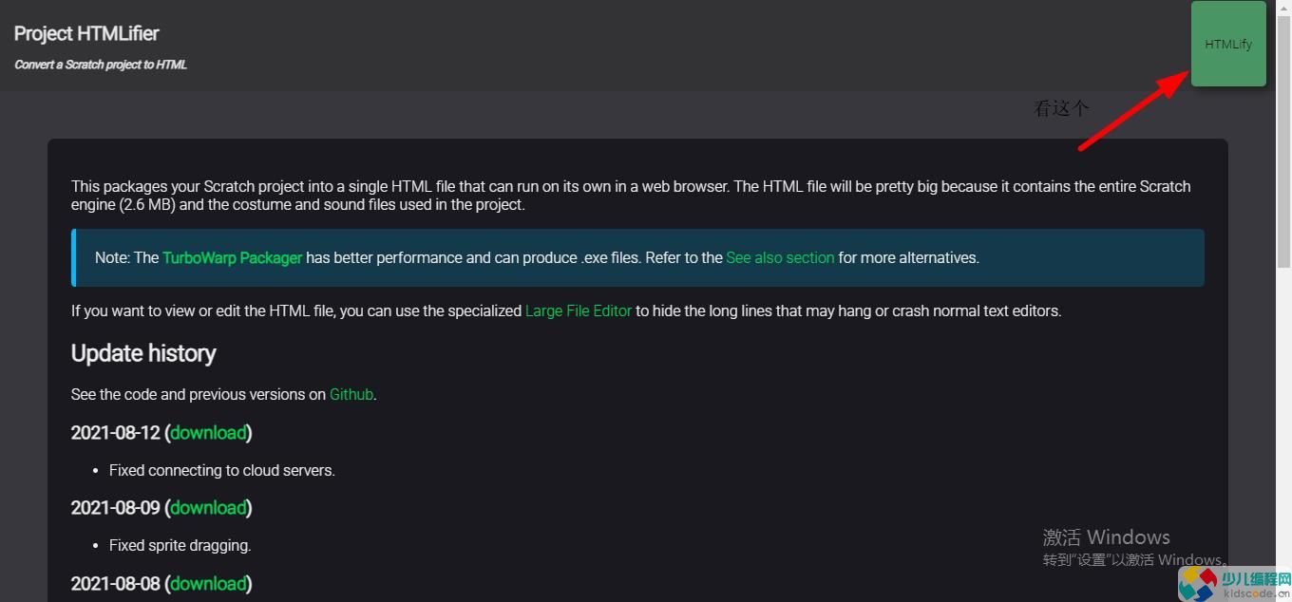Visit the Github link
Image resolution: width=1292 pixels, height=602 pixels.
351,394
